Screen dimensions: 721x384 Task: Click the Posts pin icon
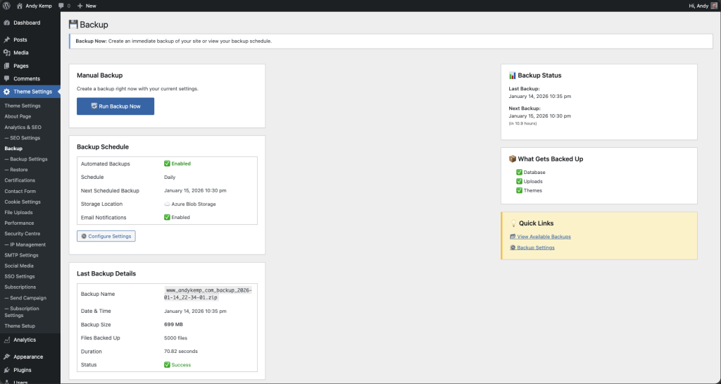point(6,39)
